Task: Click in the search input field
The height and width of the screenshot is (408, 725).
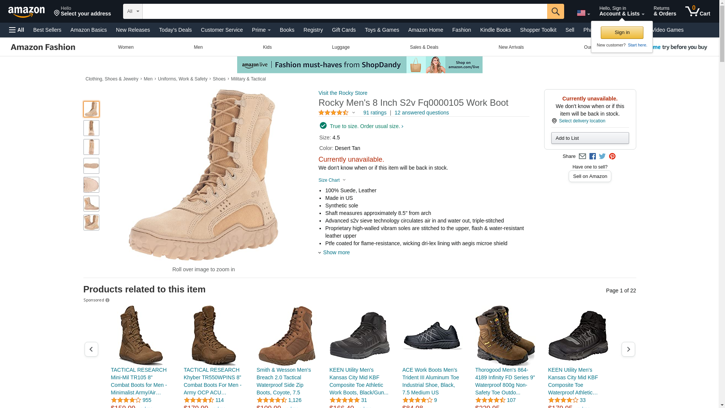Action: 344,11
